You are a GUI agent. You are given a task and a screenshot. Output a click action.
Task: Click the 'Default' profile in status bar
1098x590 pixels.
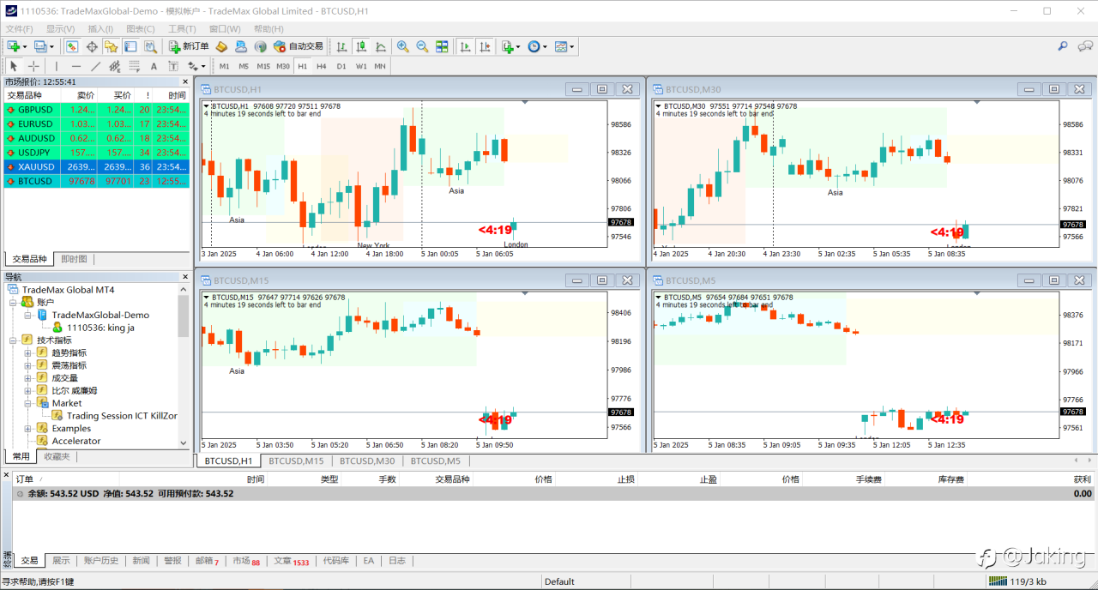pos(559,581)
